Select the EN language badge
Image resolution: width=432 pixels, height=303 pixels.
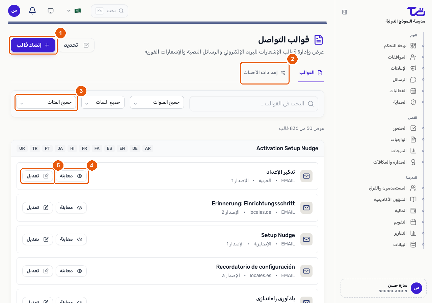122,148
